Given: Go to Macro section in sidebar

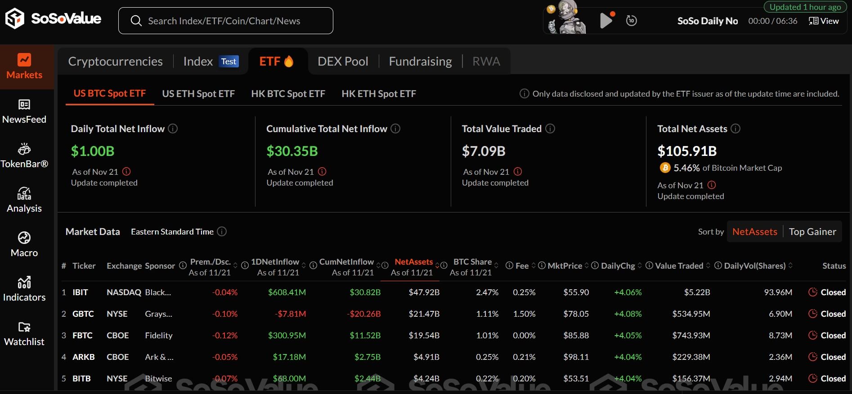Looking at the screenshot, I should (24, 238).
